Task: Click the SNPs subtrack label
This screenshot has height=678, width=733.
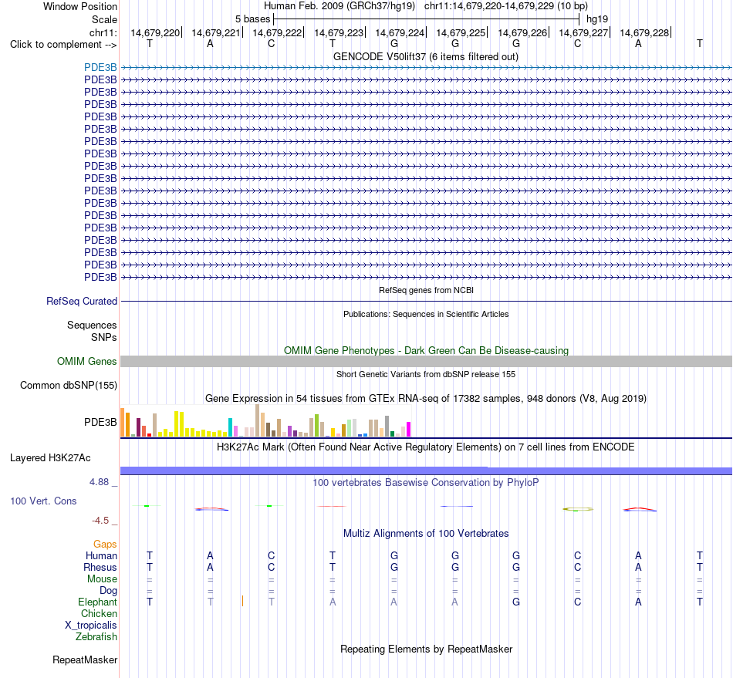Action: 104,337
